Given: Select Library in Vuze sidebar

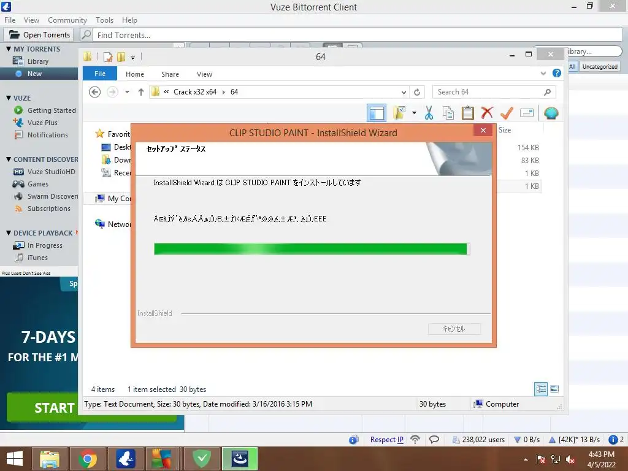Looking at the screenshot, I should tap(39, 61).
